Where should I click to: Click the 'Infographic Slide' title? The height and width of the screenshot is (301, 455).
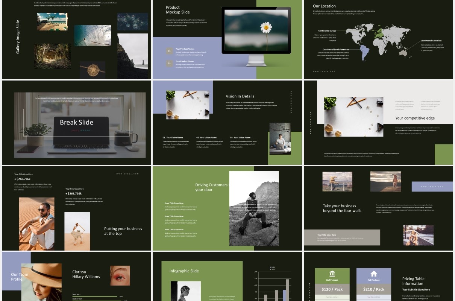coord(184,271)
